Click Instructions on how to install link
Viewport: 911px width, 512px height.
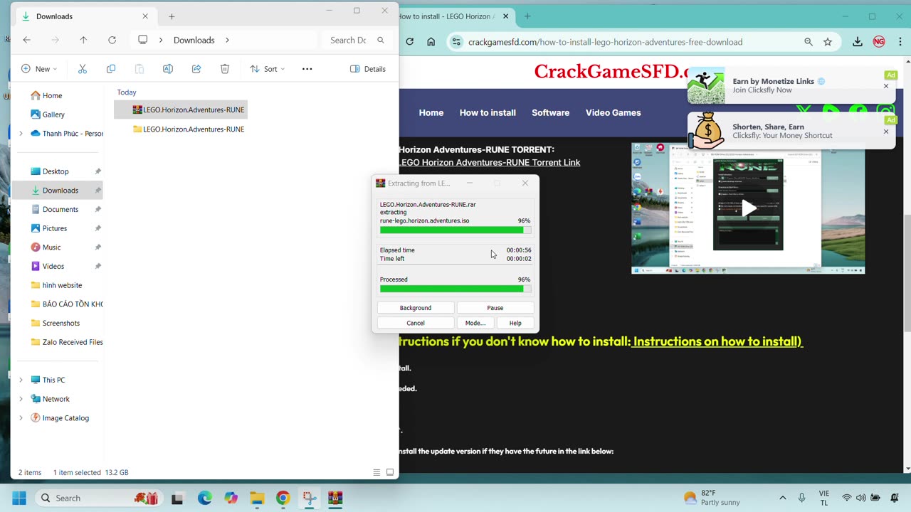[717, 341]
